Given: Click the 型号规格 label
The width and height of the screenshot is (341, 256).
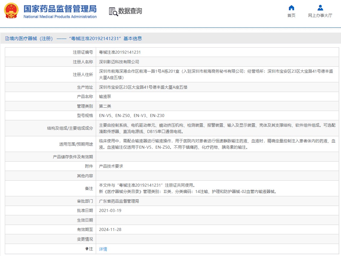Looking at the screenshot, I should coord(85,115).
